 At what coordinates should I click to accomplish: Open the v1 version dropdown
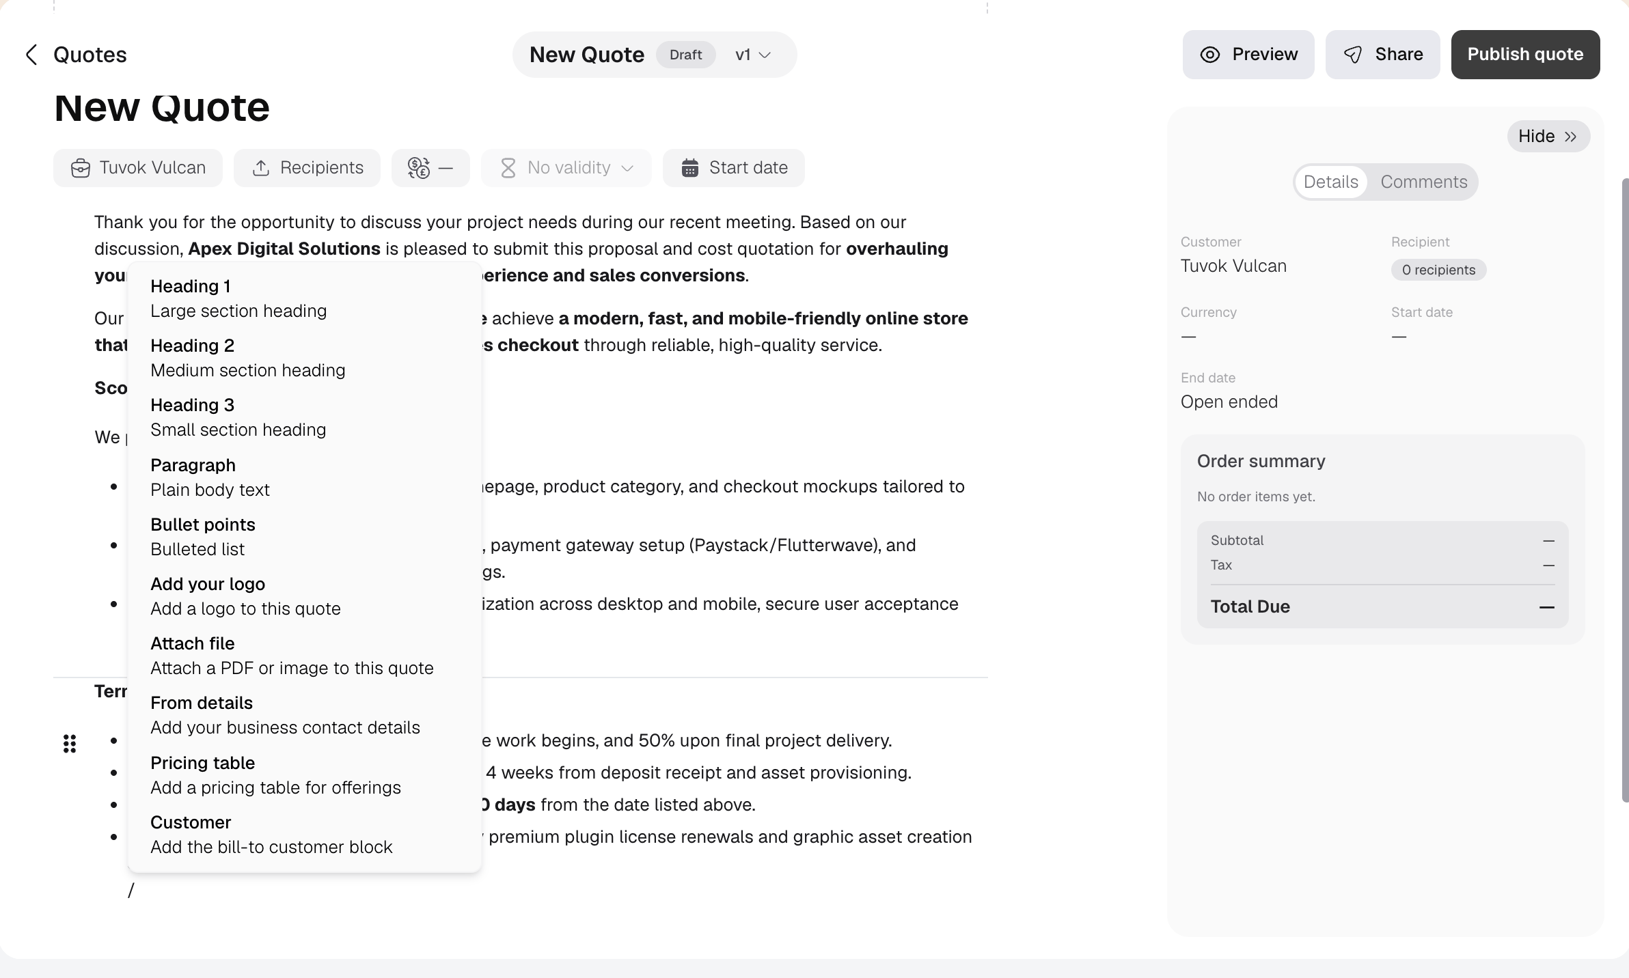tap(753, 55)
